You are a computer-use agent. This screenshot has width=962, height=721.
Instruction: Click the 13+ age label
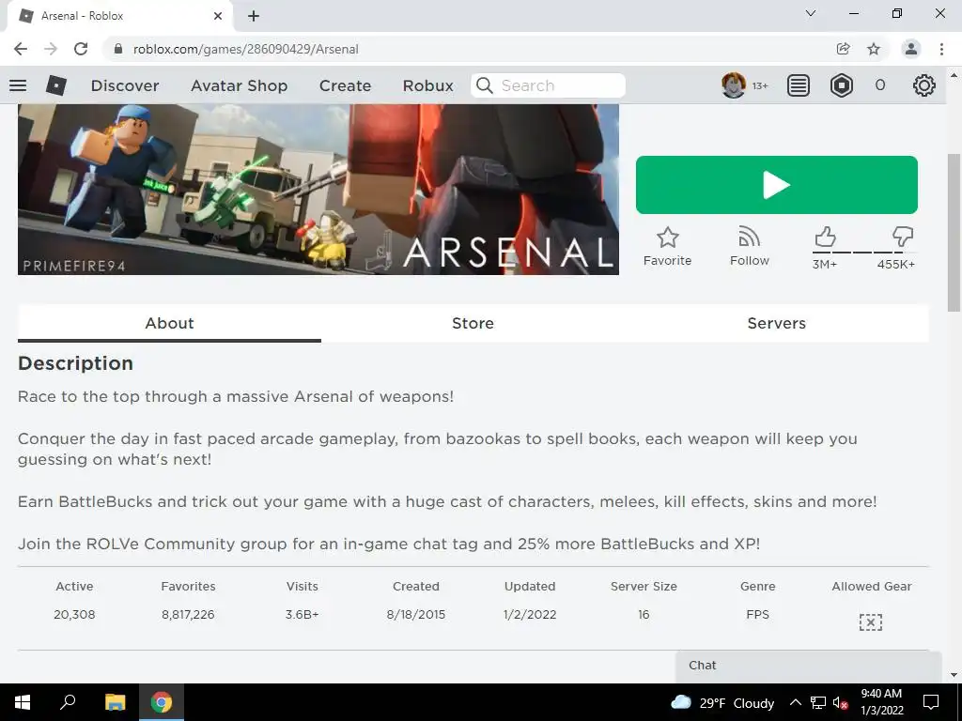(x=759, y=85)
